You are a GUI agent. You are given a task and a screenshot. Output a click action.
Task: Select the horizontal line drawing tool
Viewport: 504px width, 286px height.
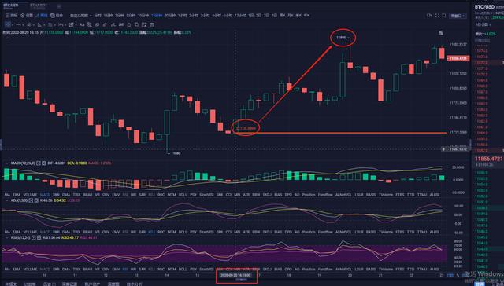(18, 24)
